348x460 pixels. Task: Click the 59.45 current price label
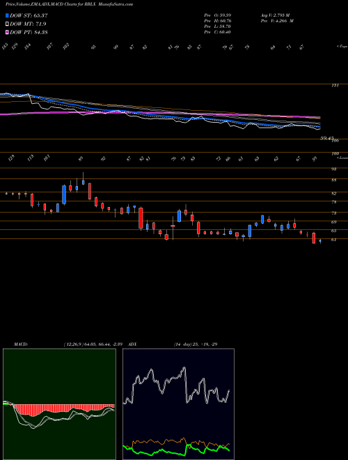point(326,137)
